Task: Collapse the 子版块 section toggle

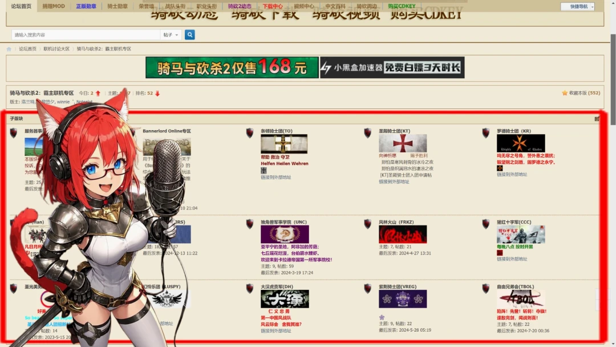Action: [597, 119]
